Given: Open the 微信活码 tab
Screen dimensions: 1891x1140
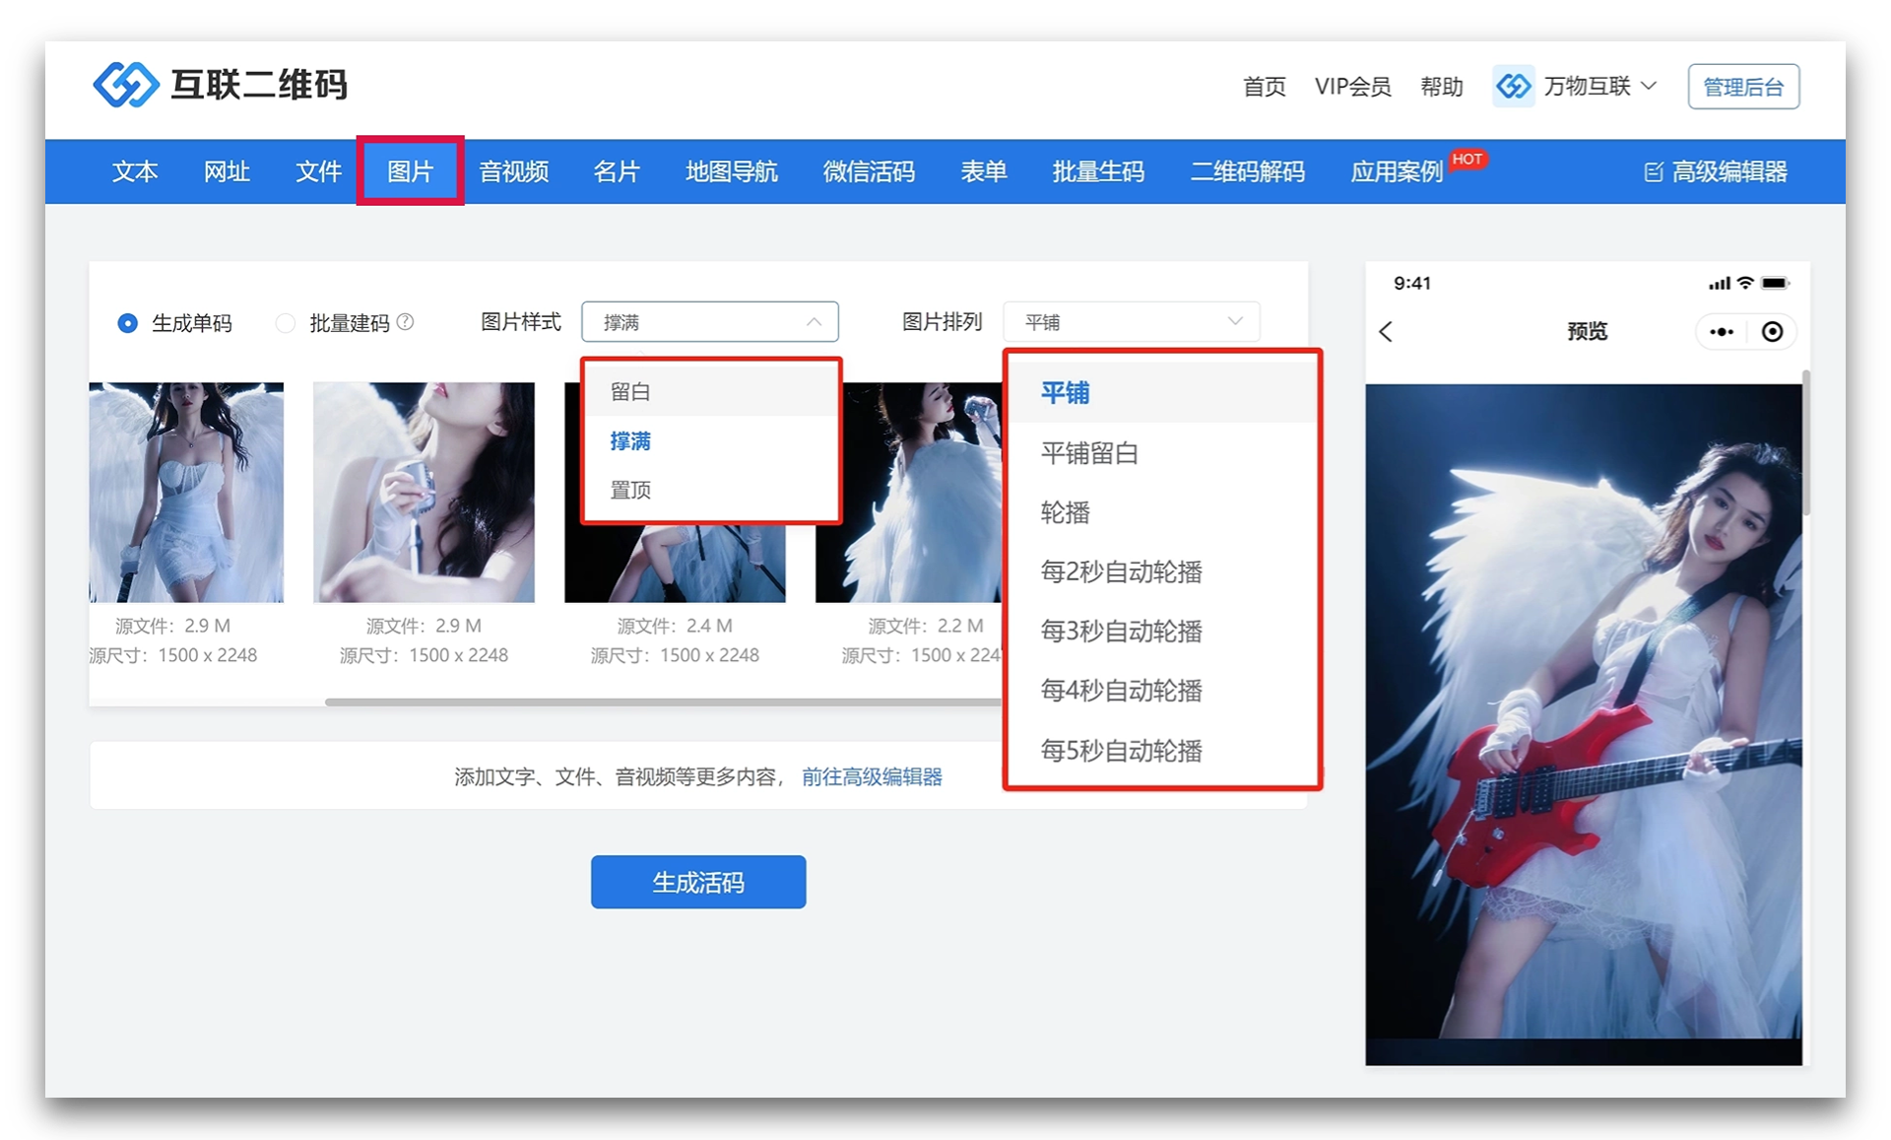Looking at the screenshot, I should point(869,171).
